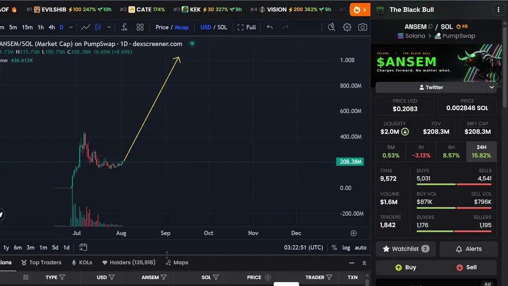Open the chart alert clock icon
The height and width of the screenshot is (286, 508).
331,27
